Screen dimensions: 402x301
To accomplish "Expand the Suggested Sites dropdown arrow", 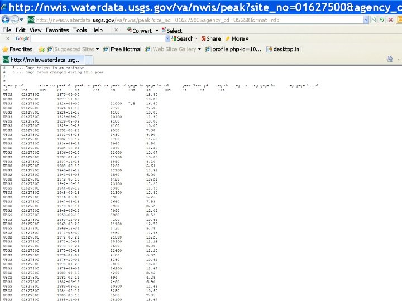I will tap(97, 49).
